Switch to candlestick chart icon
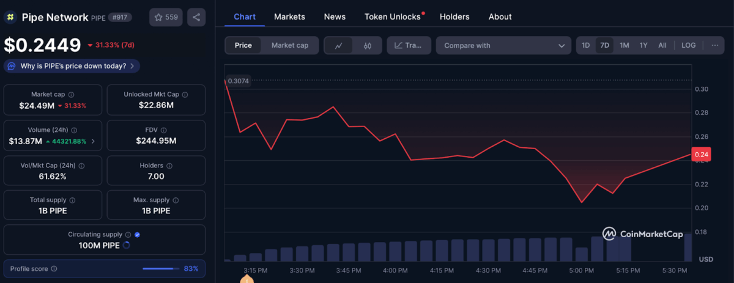The width and height of the screenshot is (734, 283). click(367, 45)
